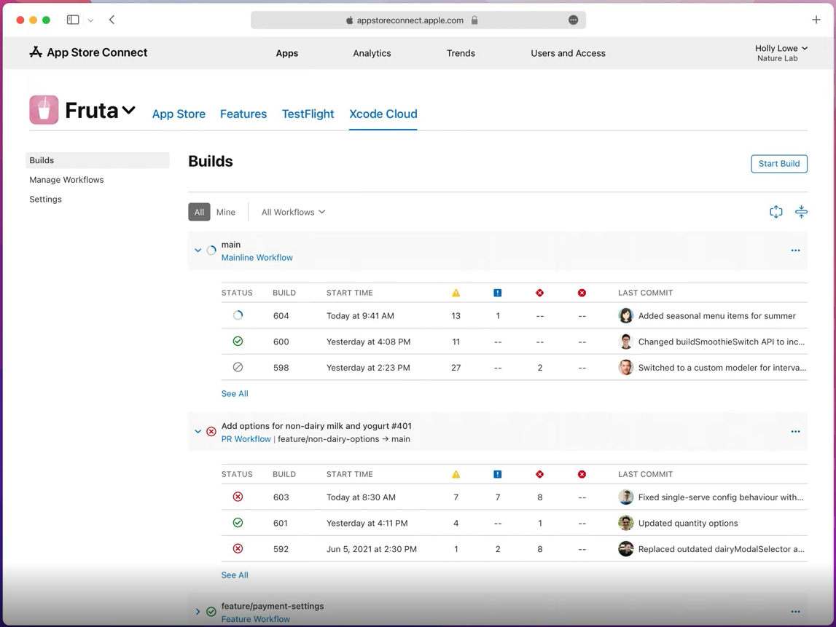Collapse the main workflow group
Viewport: 836px width, 627px height.
point(198,251)
